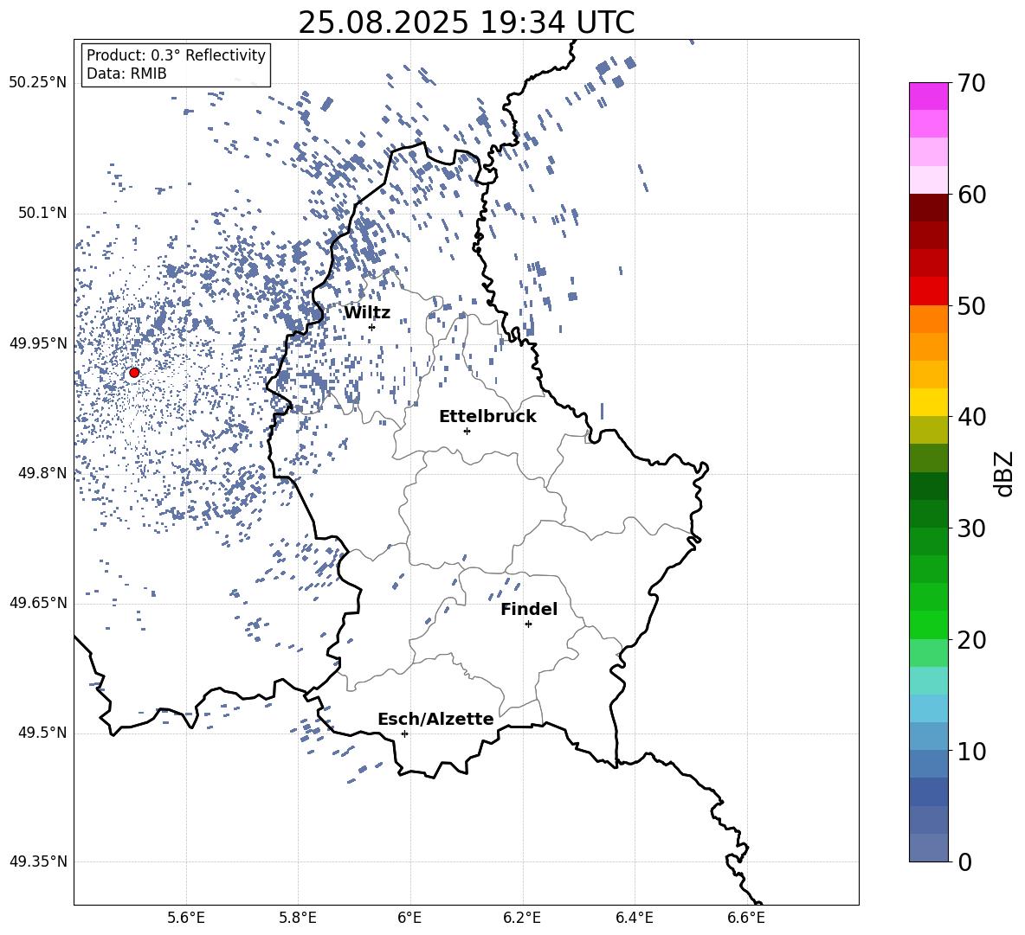The width and height of the screenshot is (1025, 935).
Task: Click the 20 tick on colorbar
Action: (x=971, y=640)
